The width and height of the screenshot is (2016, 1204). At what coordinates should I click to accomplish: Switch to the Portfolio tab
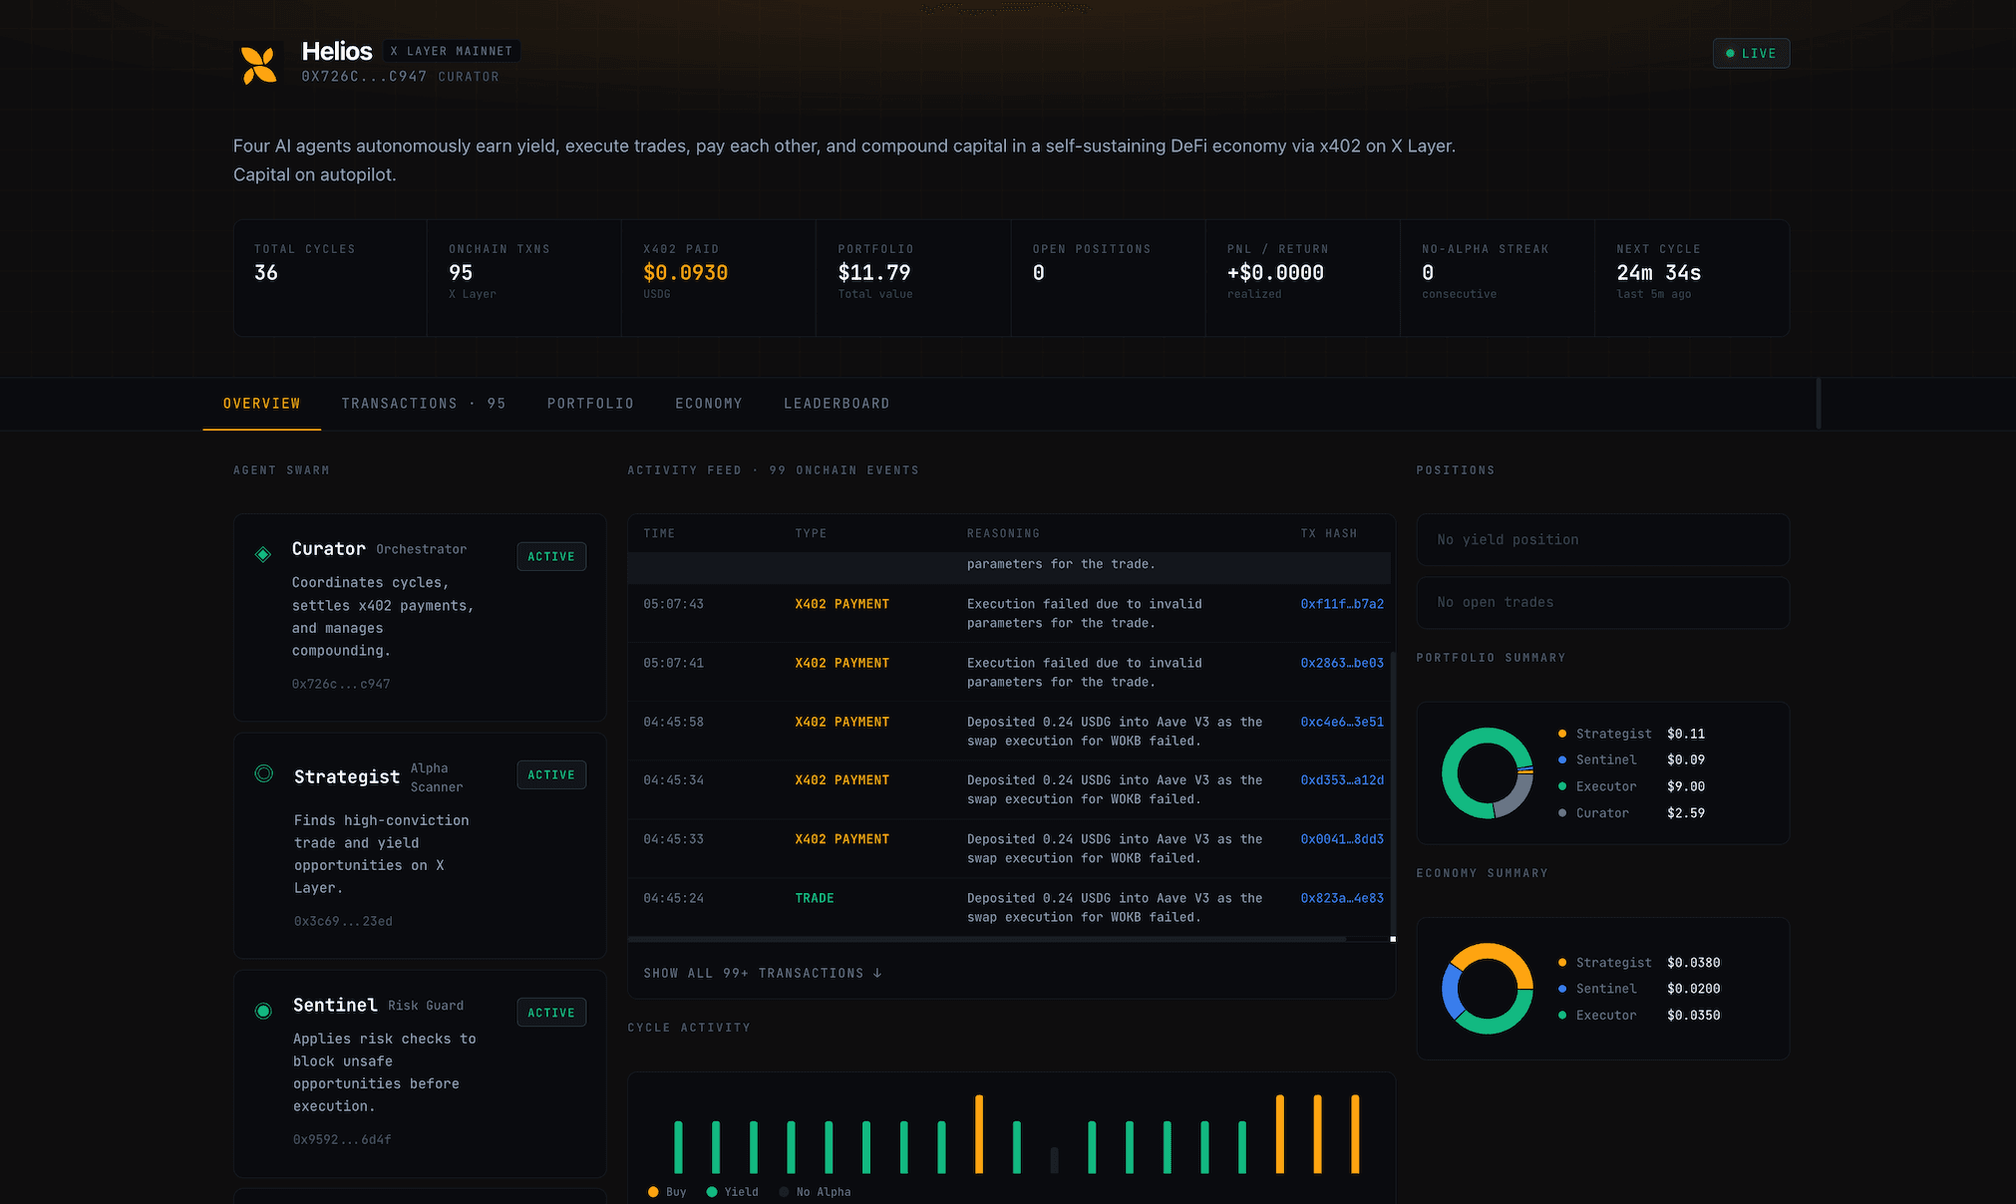[590, 404]
